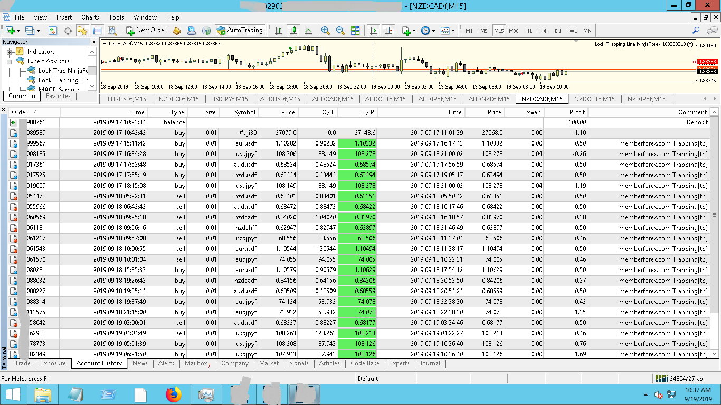Screen dimensions: 721x405
Task: Zoom in on the chart
Action: point(326,31)
